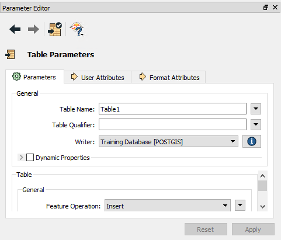
Task: Expand the Dynamic Properties section
Action: [x=21, y=157]
